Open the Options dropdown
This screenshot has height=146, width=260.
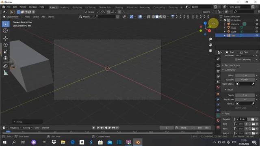pyautogui.click(x=208, y=12)
